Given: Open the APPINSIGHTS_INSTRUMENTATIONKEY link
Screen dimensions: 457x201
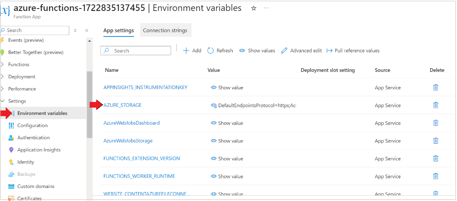Looking at the screenshot, I should pyautogui.click(x=145, y=87).
